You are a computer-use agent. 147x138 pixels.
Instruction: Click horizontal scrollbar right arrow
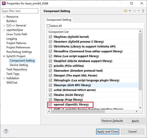136,111
